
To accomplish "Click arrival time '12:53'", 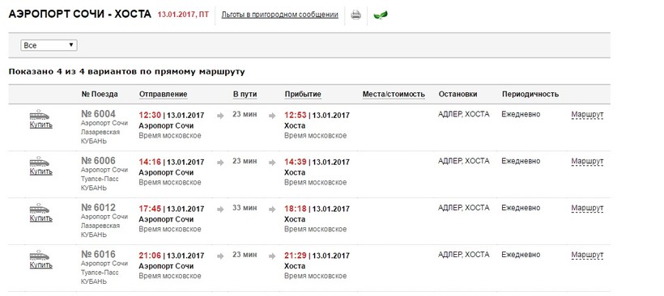I will 296,116.
